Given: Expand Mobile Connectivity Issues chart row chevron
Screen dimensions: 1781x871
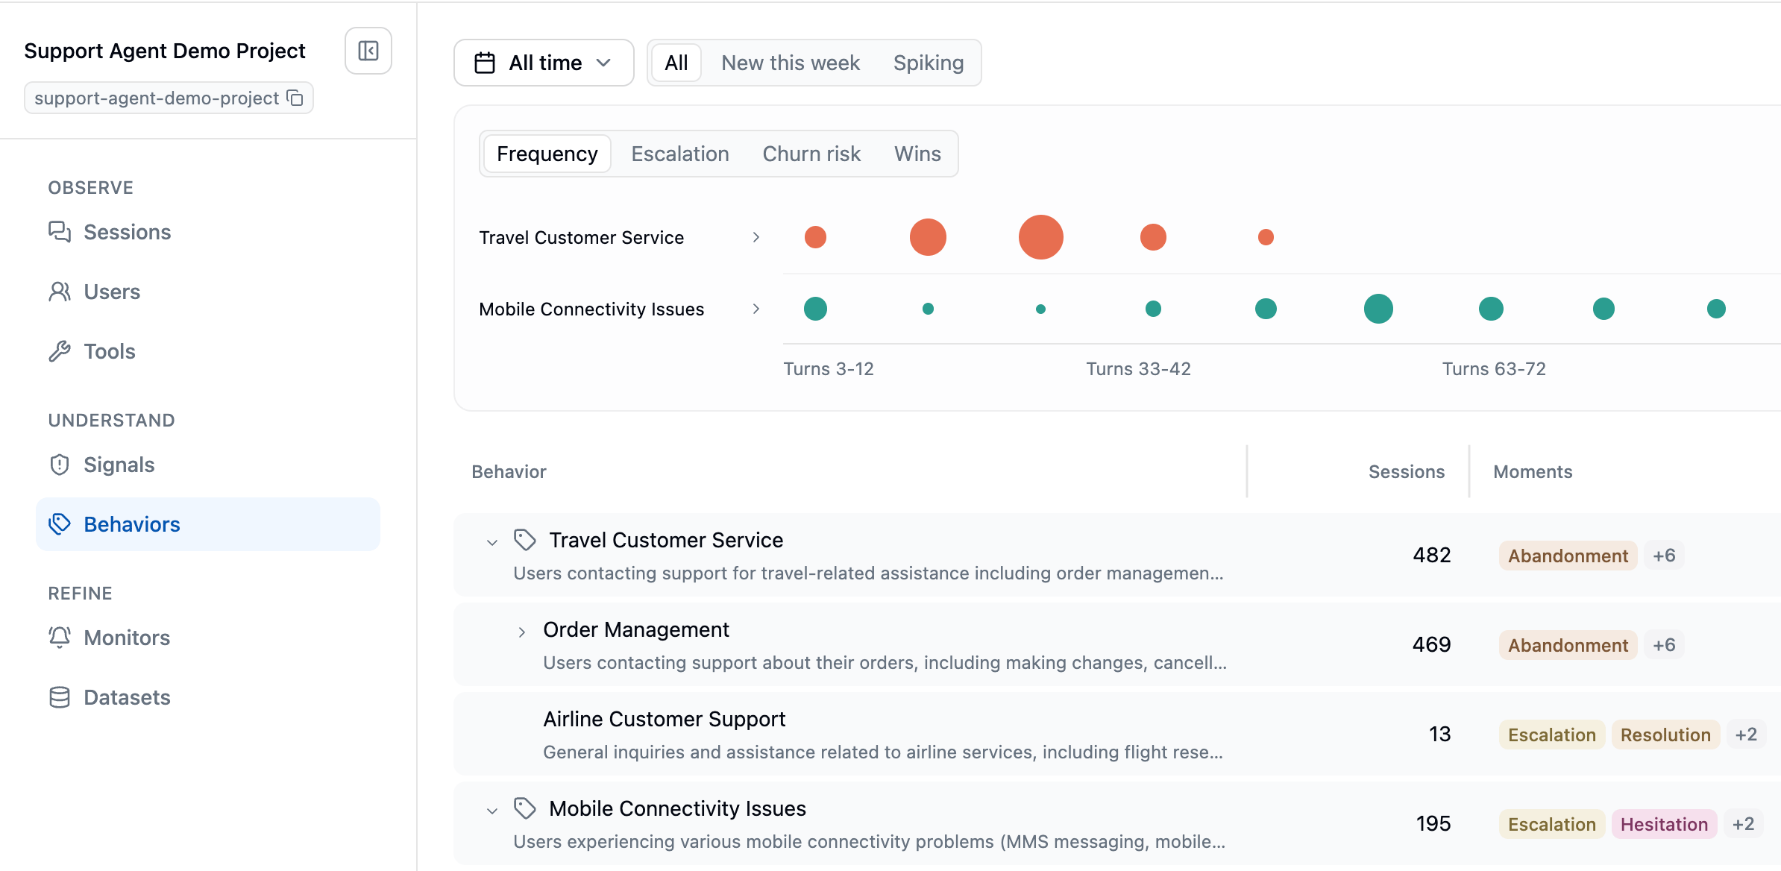Looking at the screenshot, I should pyautogui.click(x=756, y=309).
